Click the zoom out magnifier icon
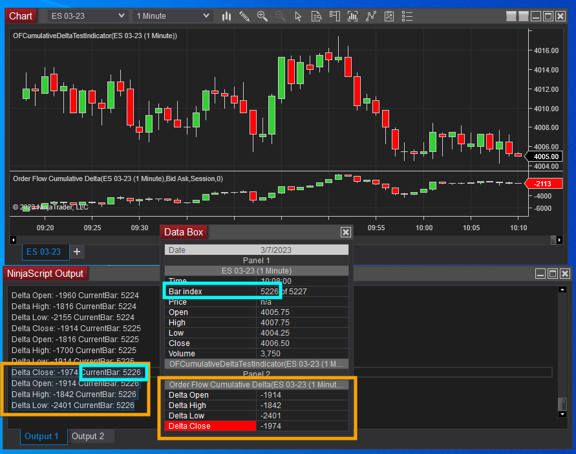This screenshot has height=454, width=576. pyautogui.click(x=281, y=16)
